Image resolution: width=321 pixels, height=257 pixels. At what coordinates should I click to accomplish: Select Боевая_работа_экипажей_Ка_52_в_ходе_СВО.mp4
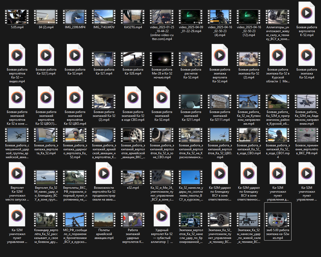click(249, 135)
